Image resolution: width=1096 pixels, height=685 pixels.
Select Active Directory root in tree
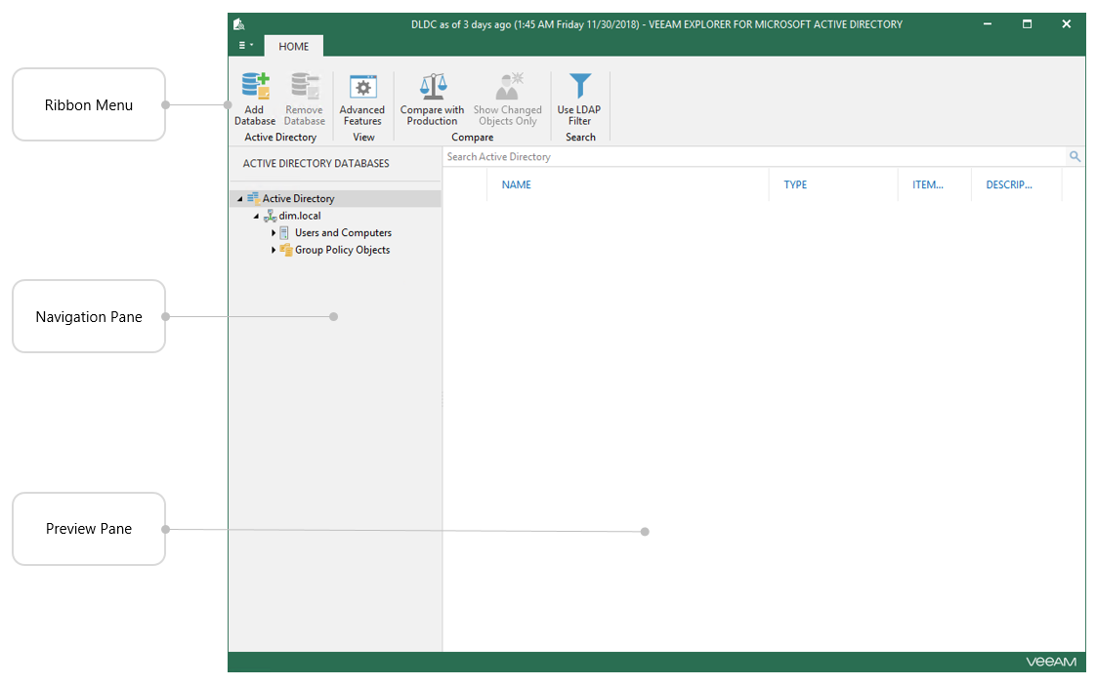(299, 198)
